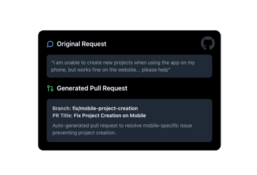Click the quote line starting "I am unable"
The height and width of the screenshot is (175, 257).
pos(123,63)
